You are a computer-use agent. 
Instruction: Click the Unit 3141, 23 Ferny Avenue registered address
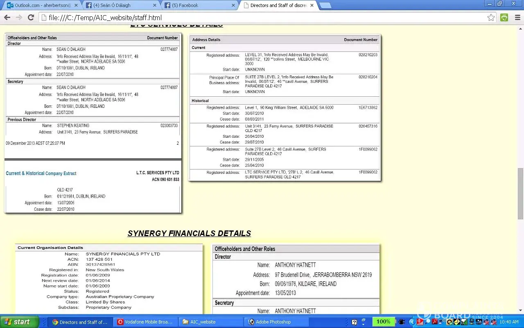click(x=289, y=128)
